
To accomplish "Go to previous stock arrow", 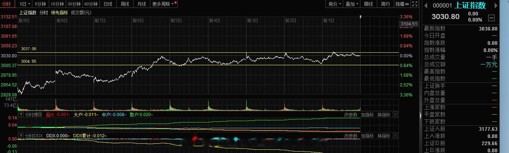I will point(426,5).
